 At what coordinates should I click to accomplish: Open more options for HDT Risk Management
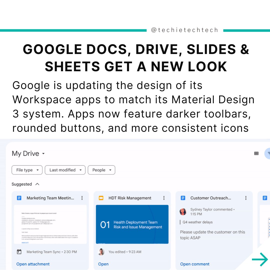[164, 198]
